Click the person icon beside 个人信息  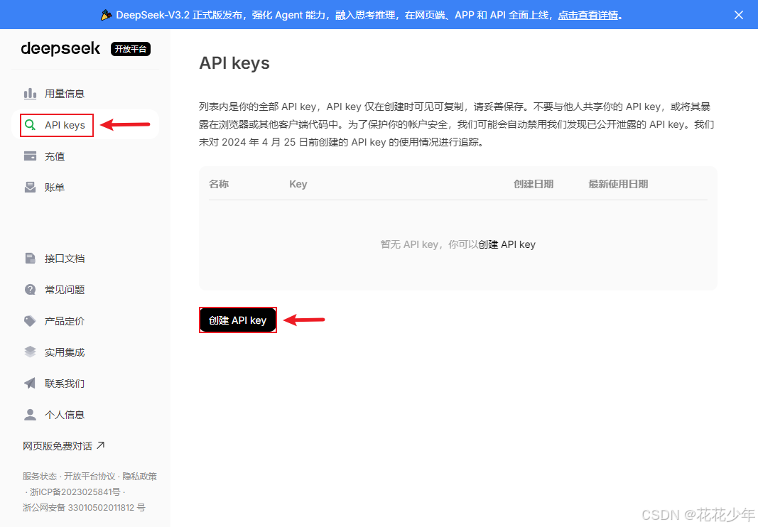tap(30, 415)
